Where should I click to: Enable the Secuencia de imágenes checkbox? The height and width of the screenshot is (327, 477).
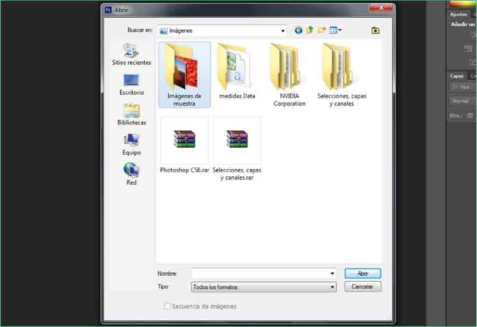(x=168, y=306)
